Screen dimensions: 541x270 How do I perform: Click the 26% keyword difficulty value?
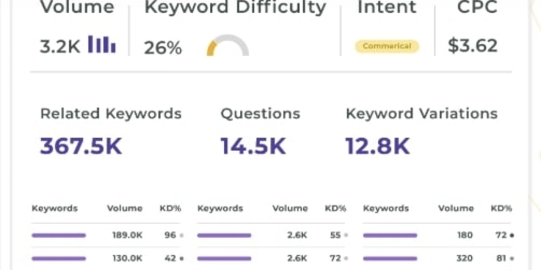click(163, 47)
